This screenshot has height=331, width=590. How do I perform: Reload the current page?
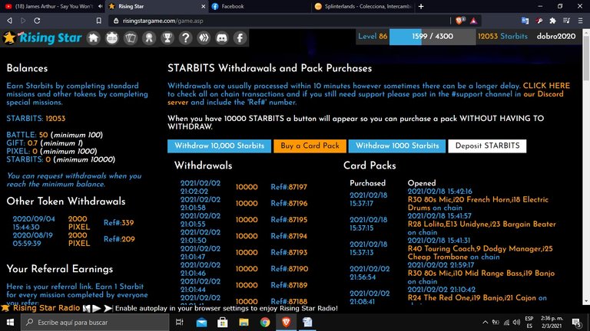37,21
